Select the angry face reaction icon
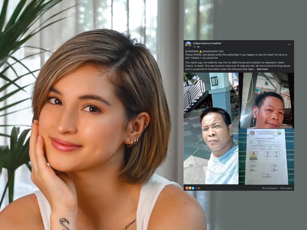Viewport: 307px width, 230px height. pos(186,188)
